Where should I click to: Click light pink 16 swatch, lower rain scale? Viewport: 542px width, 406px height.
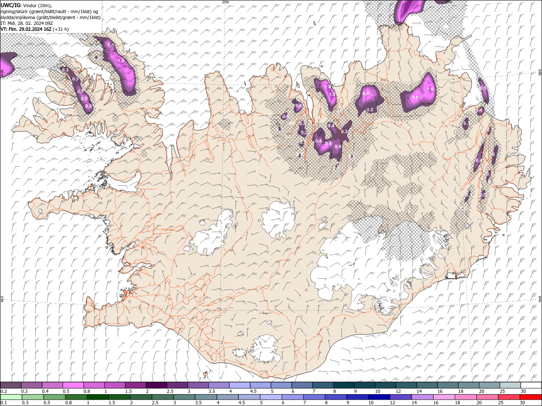tap(443, 397)
